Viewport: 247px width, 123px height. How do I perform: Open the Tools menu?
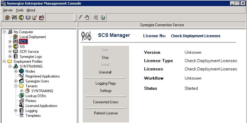[x=20, y=10]
